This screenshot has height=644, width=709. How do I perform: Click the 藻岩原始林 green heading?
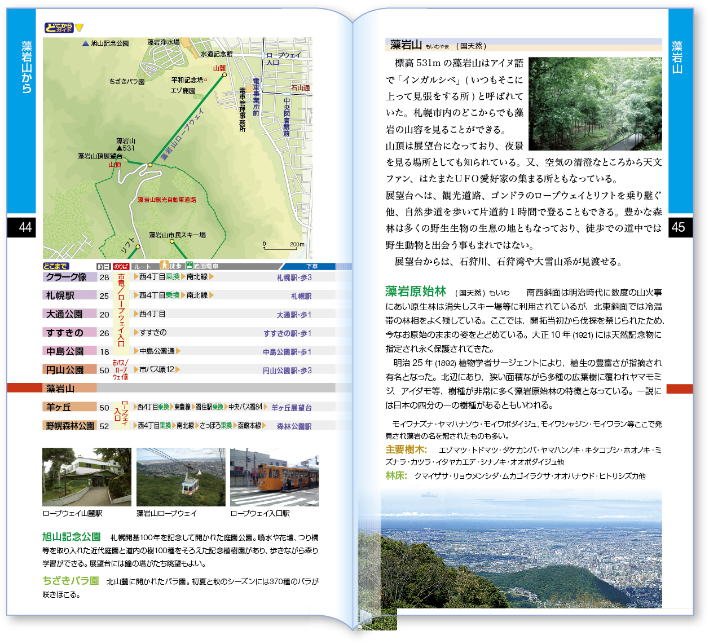[416, 291]
